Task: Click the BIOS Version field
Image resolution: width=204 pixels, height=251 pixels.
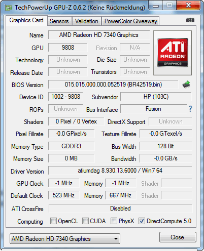Action: [x=113, y=85]
